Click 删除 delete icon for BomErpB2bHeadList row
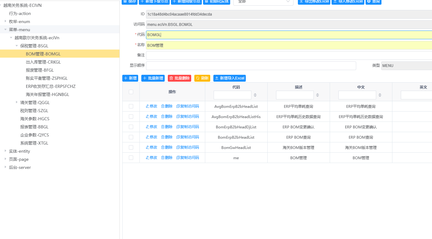The width and height of the screenshot is (432, 239). (167, 137)
